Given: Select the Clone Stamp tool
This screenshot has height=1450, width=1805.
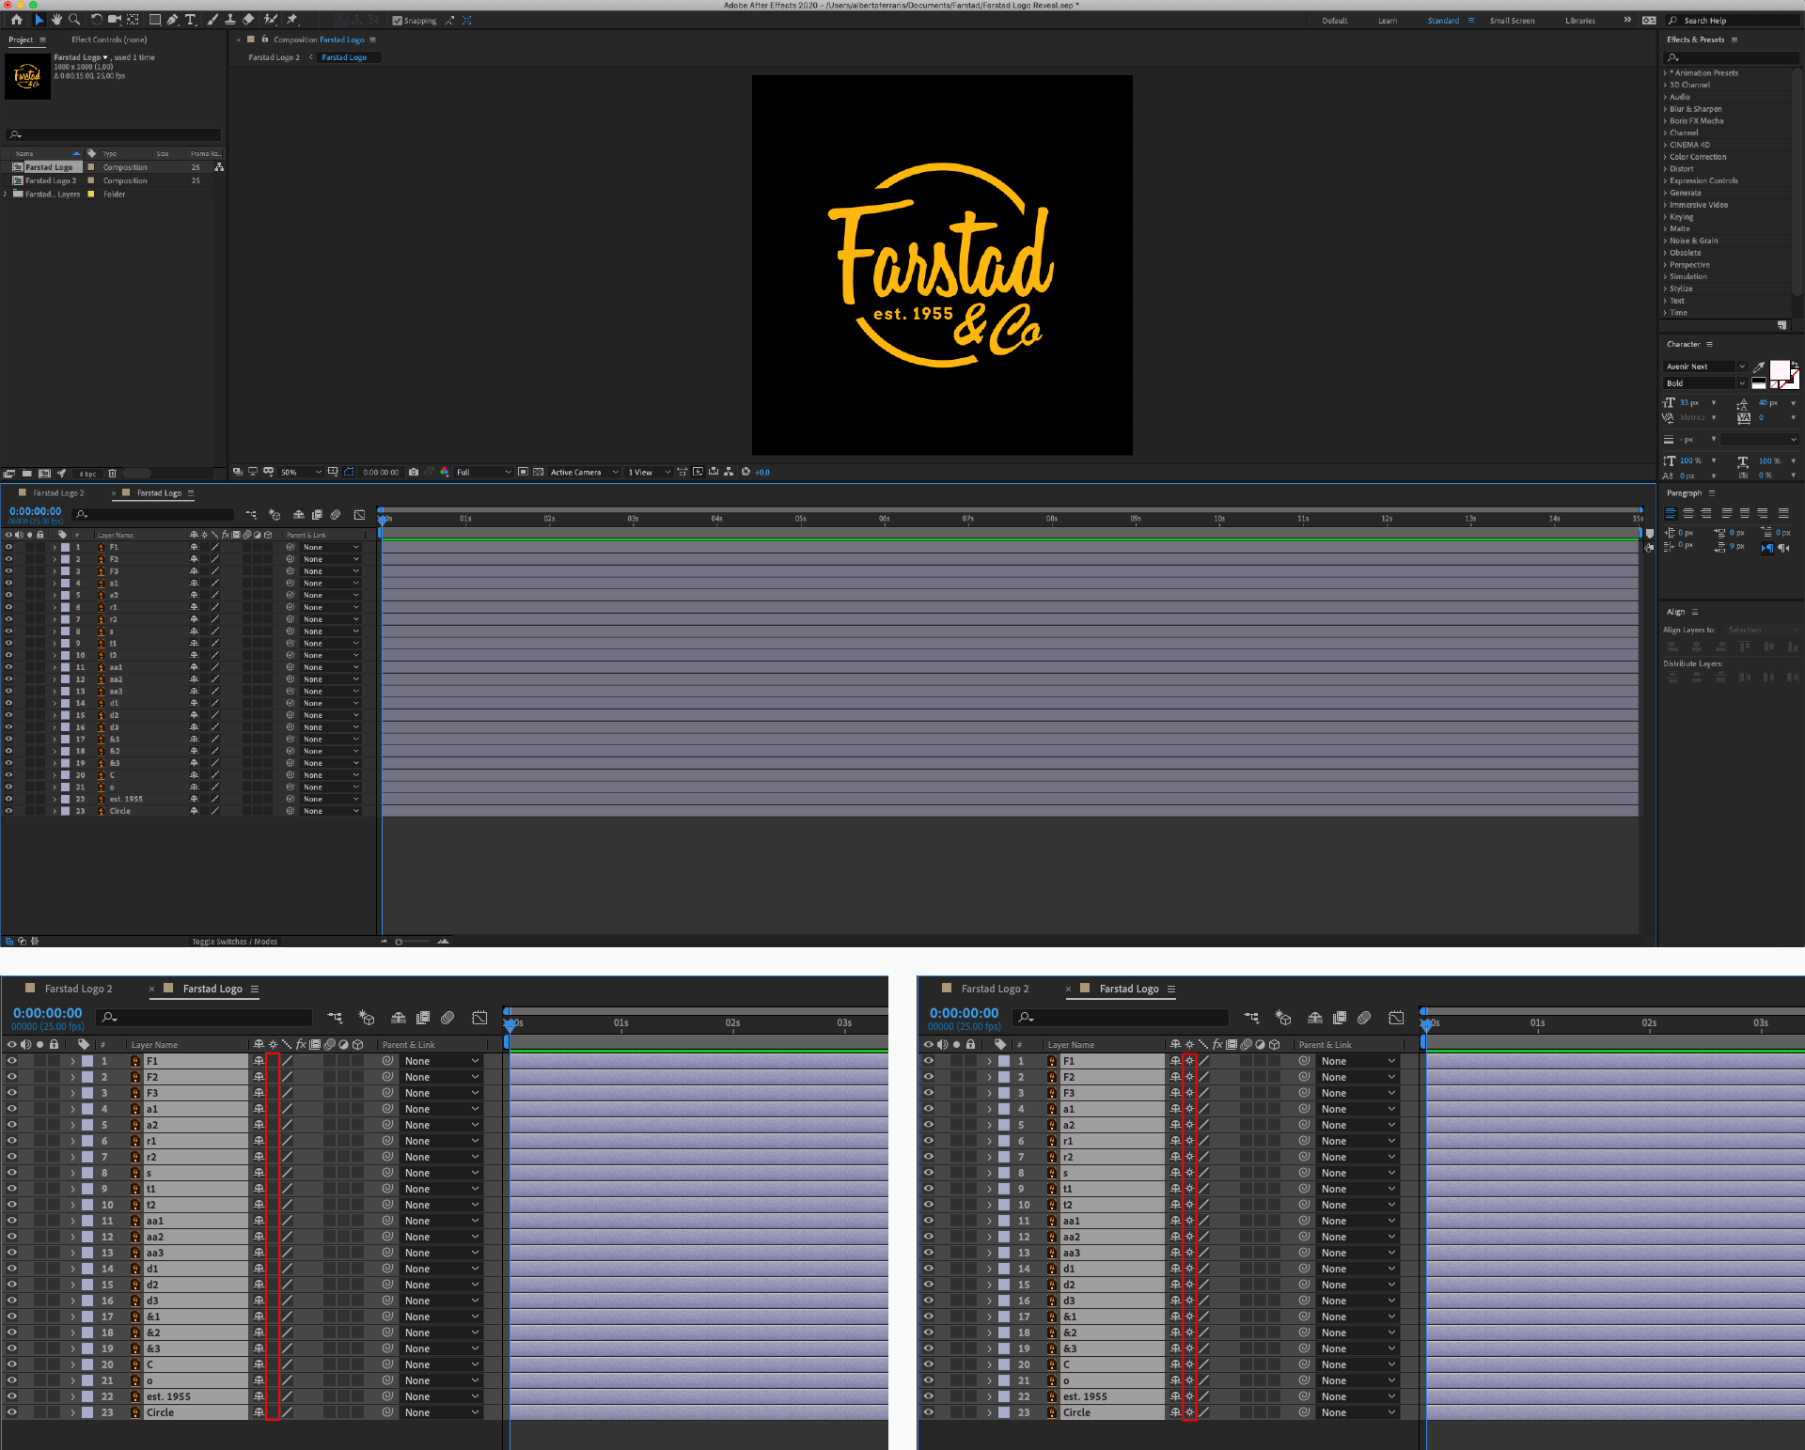Looking at the screenshot, I should tap(230, 20).
